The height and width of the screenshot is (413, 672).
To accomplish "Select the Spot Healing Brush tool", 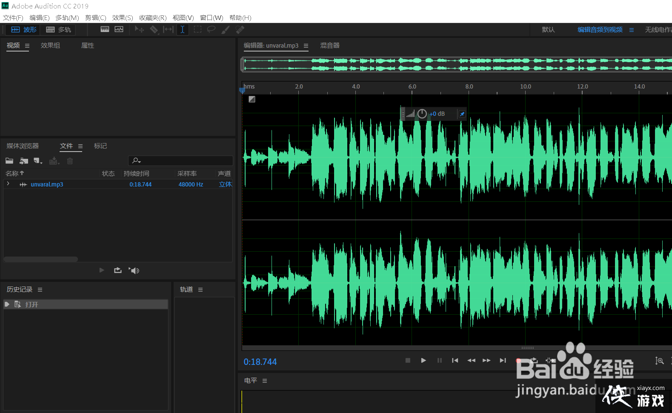I will [x=240, y=29].
